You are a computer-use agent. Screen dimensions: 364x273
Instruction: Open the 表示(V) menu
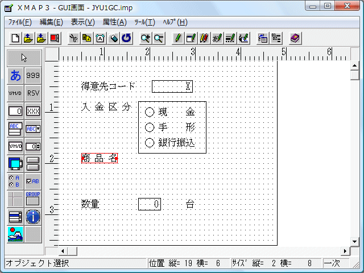coord(83,22)
